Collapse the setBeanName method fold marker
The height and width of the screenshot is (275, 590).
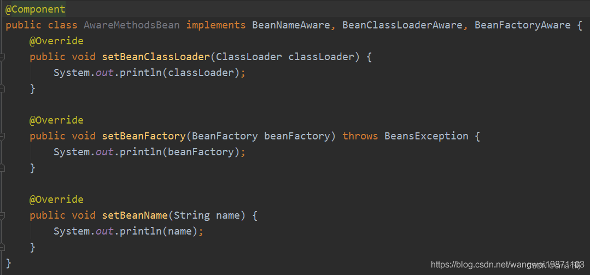point(2,215)
